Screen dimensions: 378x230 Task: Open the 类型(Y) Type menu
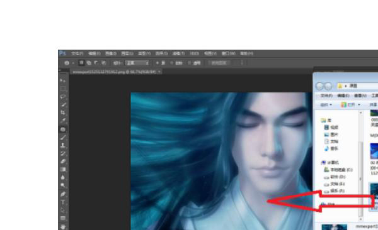(144, 53)
